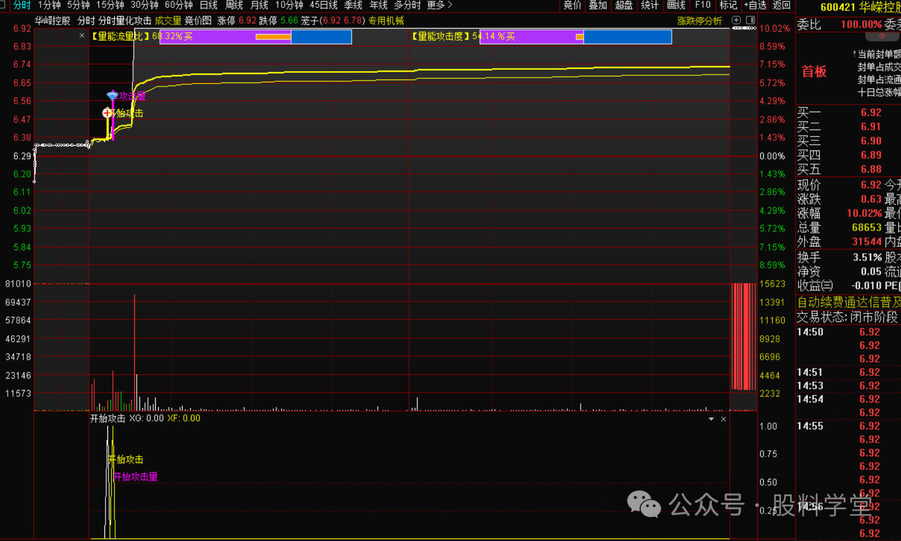Open the 涨跌停分析 link
The image size is (901, 541).
(699, 21)
